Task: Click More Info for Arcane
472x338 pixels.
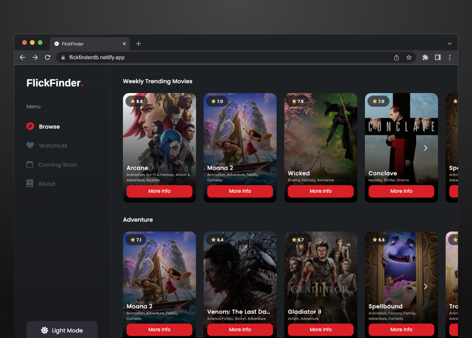Action: [x=159, y=191]
